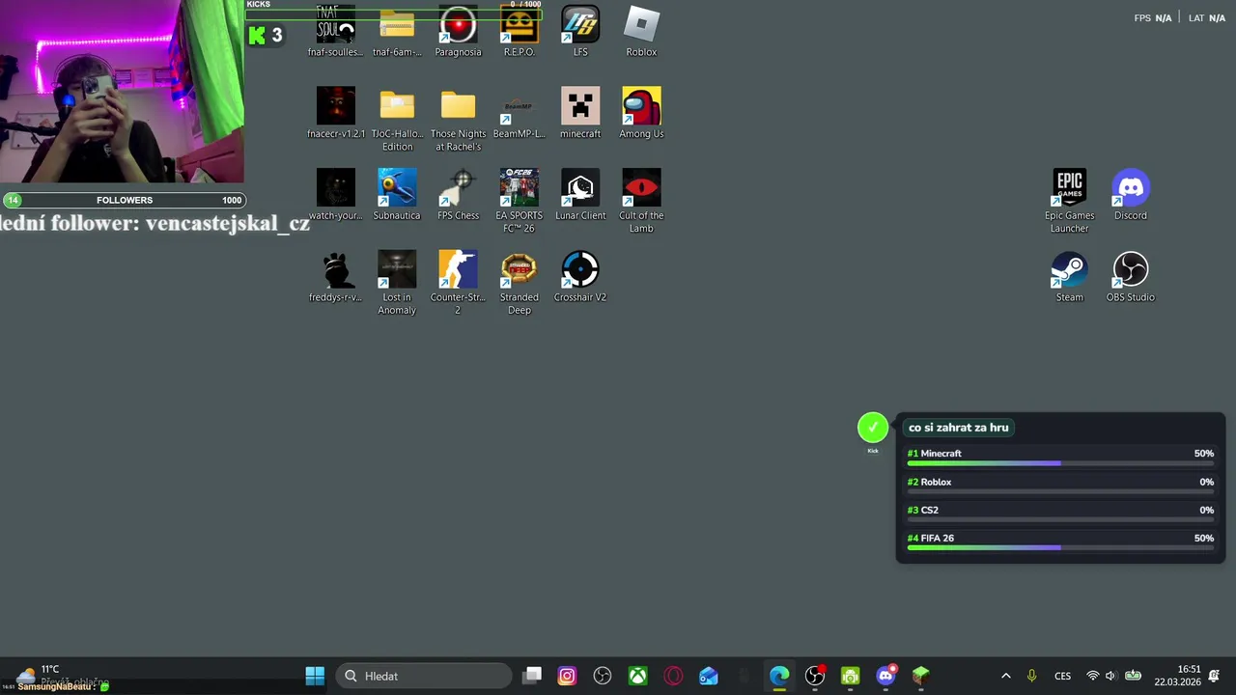
Task: Open the Opera GX browser in taskbar
Action: pyautogui.click(x=673, y=676)
